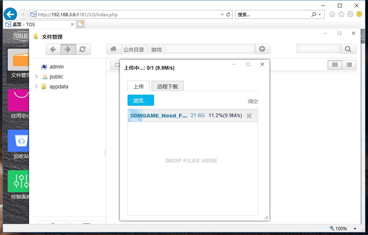
Task: Select the public tree item
Action: pyautogui.click(x=56, y=77)
